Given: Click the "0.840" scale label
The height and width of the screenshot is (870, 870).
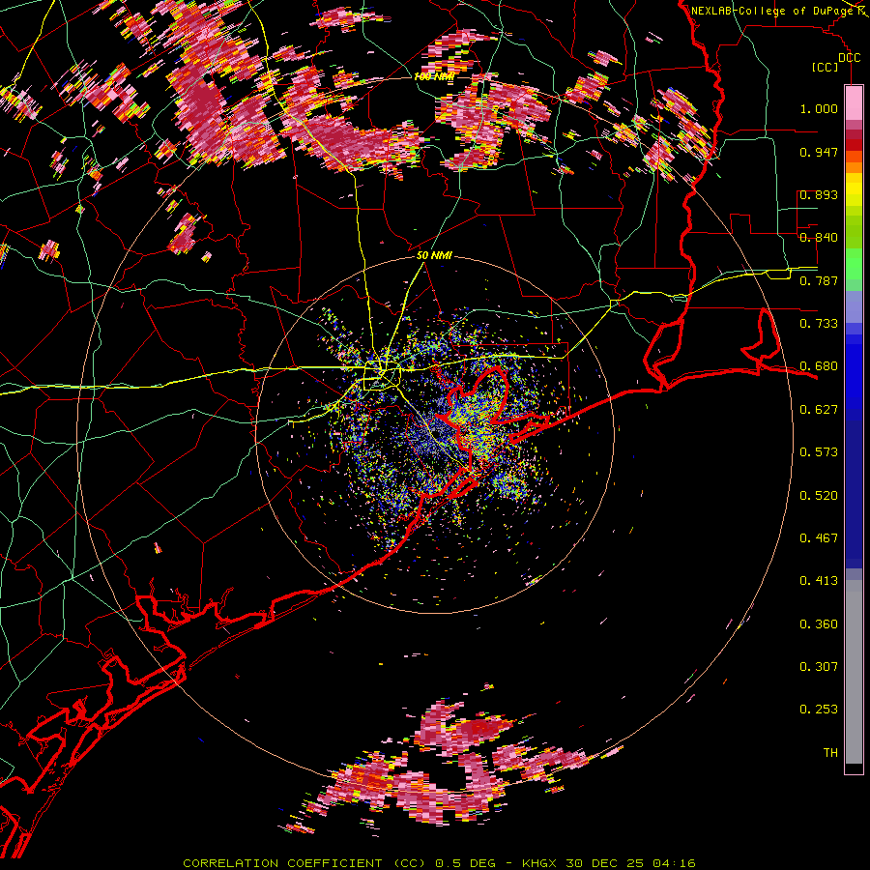Looking at the screenshot, I should click(819, 238).
